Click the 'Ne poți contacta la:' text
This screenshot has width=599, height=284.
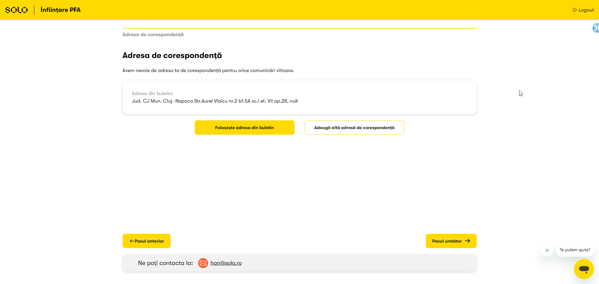click(x=165, y=263)
